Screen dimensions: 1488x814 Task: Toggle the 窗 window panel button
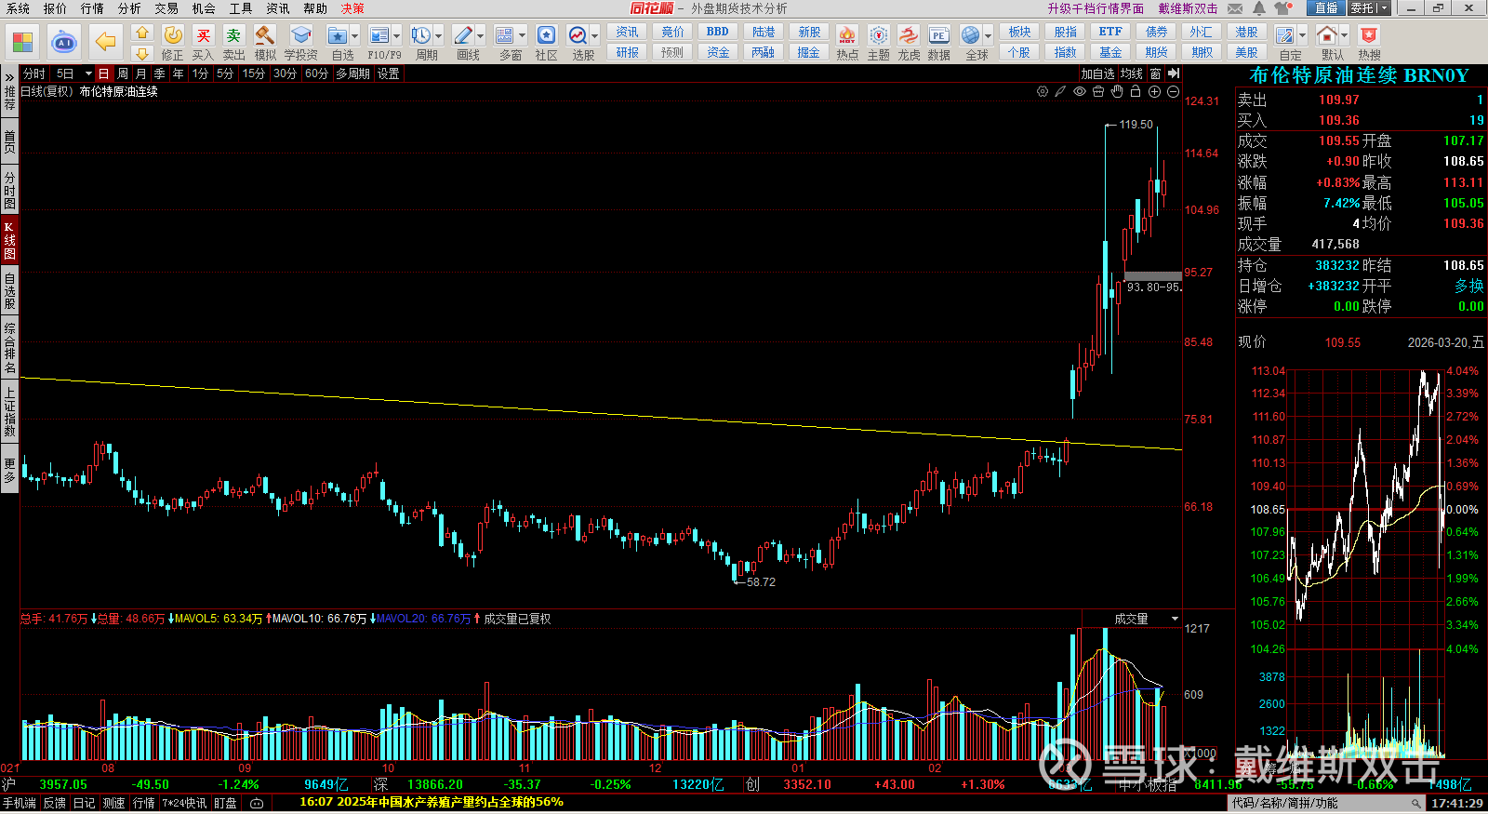[x=1155, y=73]
